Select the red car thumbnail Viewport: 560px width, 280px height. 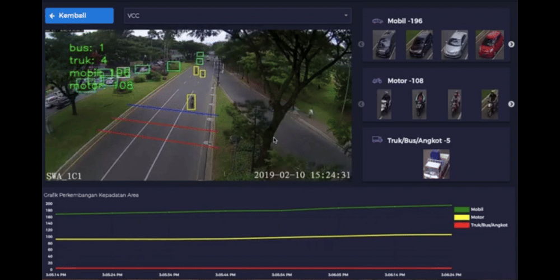[x=490, y=45]
